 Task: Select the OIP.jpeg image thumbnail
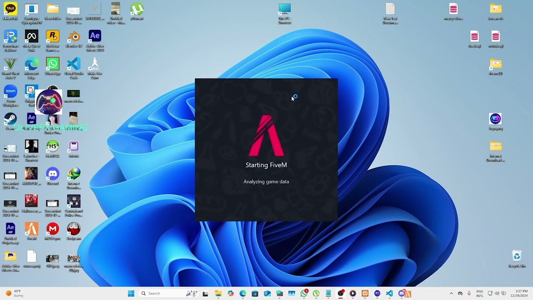pos(52,261)
